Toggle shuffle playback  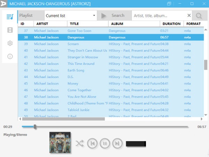coord(80,143)
